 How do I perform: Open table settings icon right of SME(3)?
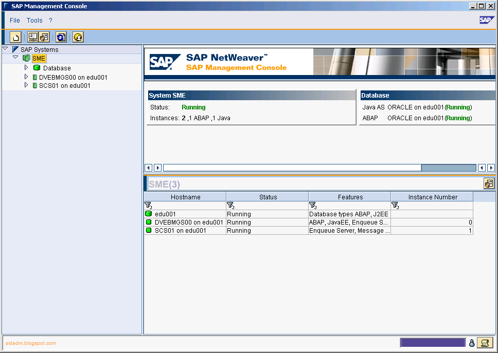(489, 183)
